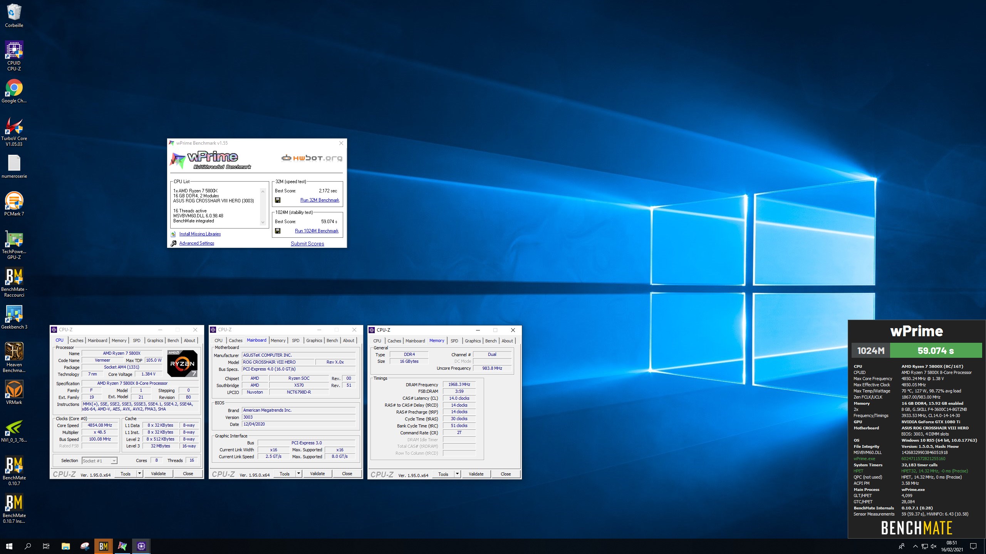The width and height of the screenshot is (986, 554).
Task: Open the VRMark desktop shortcut
Action: pyautogui.click(x=14, y=393)
